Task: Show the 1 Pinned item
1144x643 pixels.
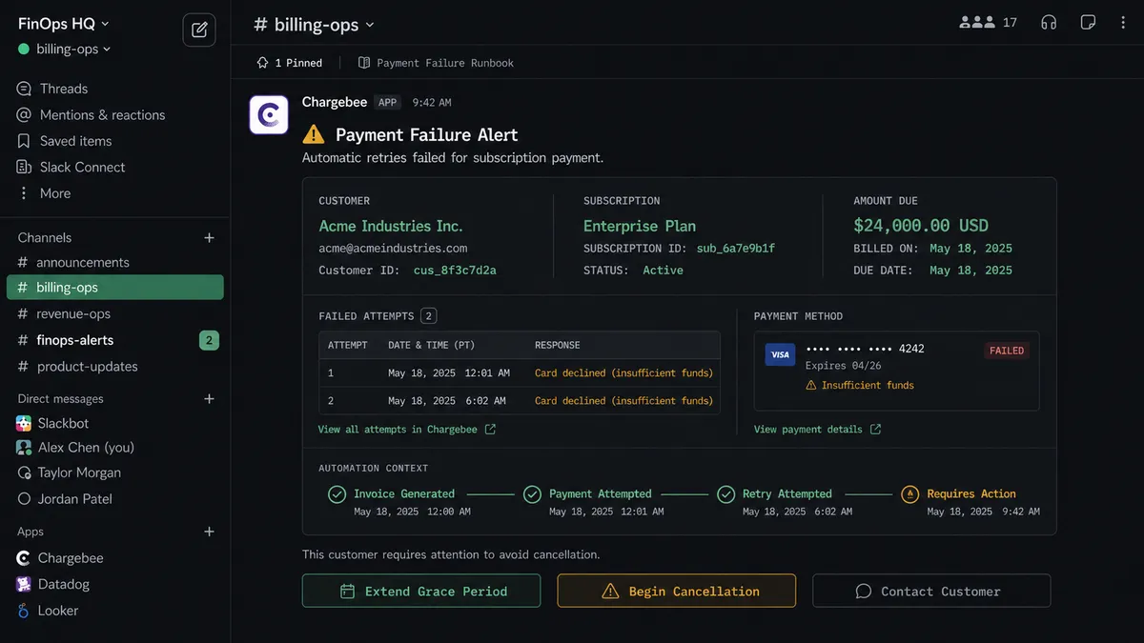Action: (290, 63)
